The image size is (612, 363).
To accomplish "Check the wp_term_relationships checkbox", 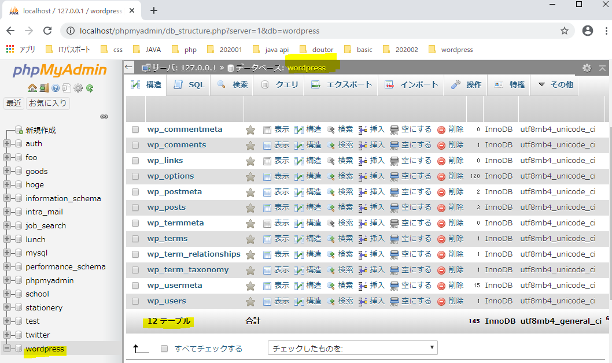I will coord(135,254).
